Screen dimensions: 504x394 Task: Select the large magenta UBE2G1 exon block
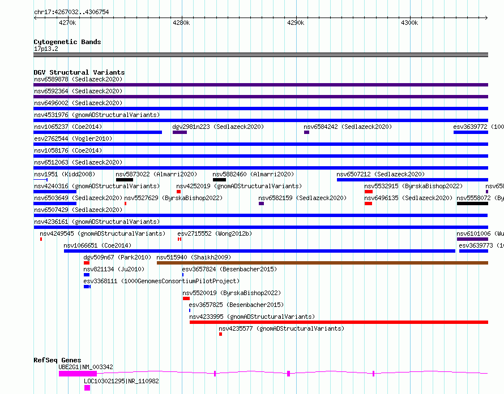(78, 374)
